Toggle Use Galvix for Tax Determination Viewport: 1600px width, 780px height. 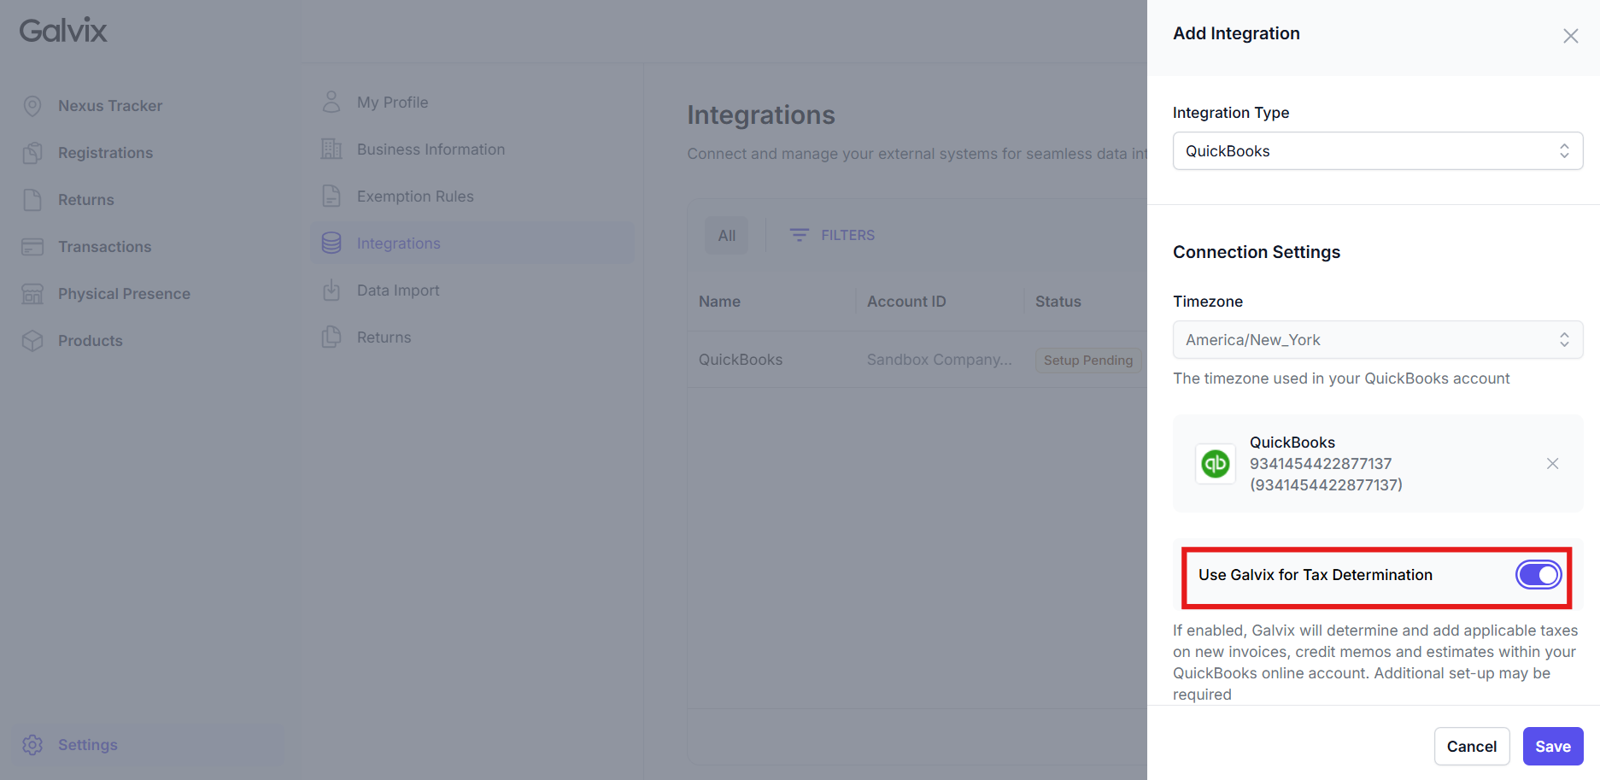(1538, 575)
